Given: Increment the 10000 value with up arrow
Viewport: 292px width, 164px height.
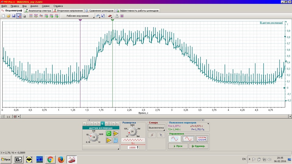Looking at the screenshot, I should click(x=137, y=147).
